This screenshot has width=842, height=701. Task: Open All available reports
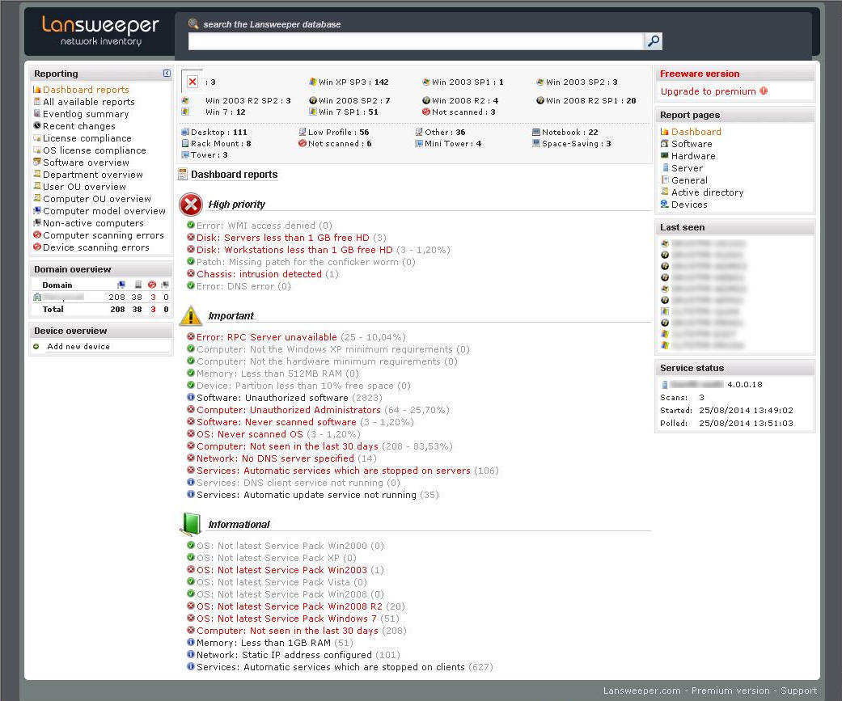pyautogui.click(x=89, y=102)
